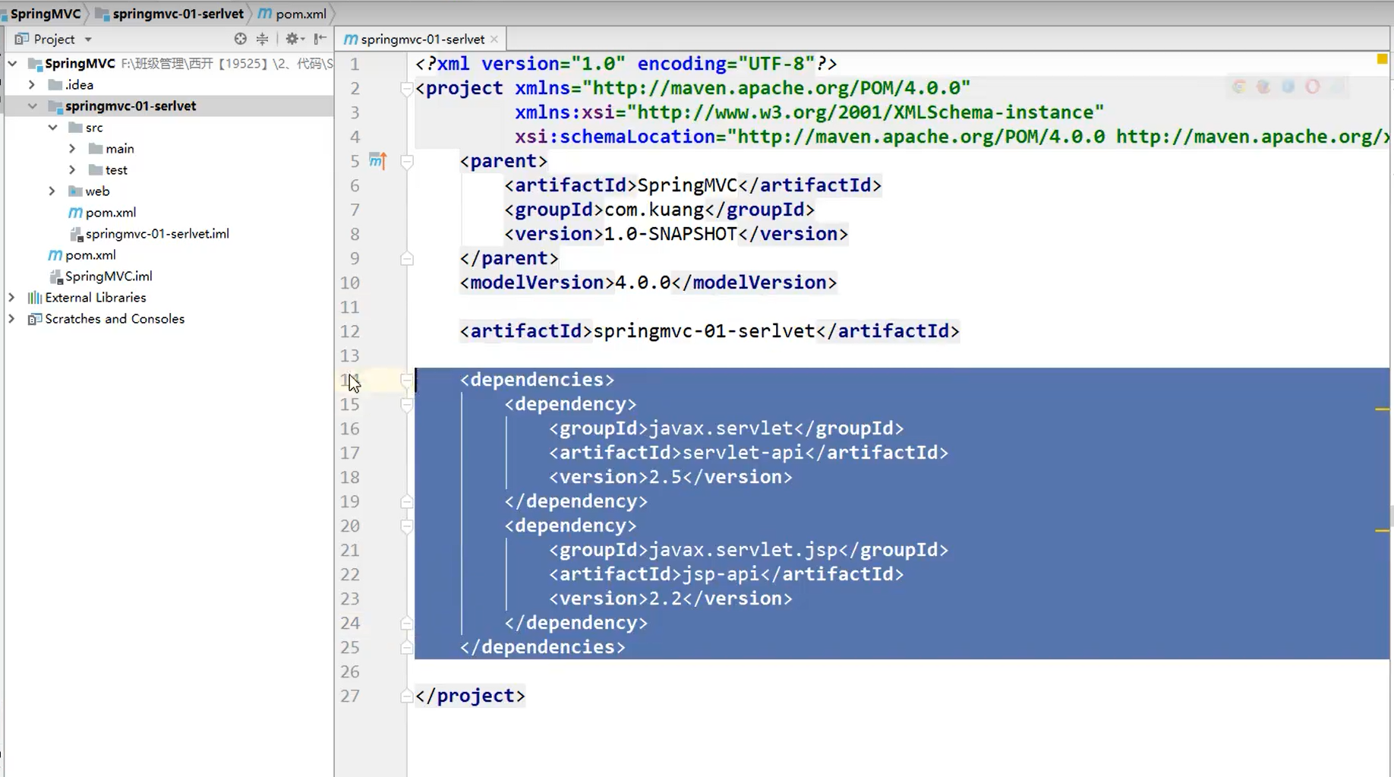Viewport: 1394px width, 777px height.
Task: Click the closing project tag on line 27
Action: point(470,696)
